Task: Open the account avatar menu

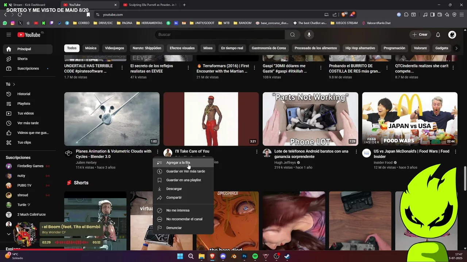Action: point(452,35)
